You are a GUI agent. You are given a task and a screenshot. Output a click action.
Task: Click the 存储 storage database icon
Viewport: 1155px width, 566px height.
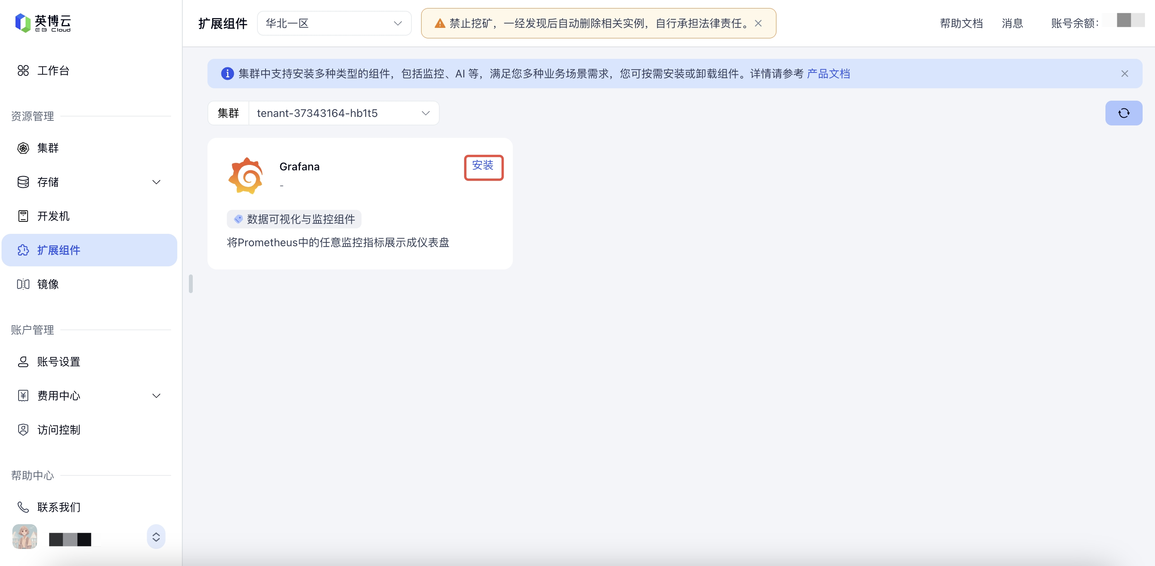pyautogui.click(x=23, y=182)
